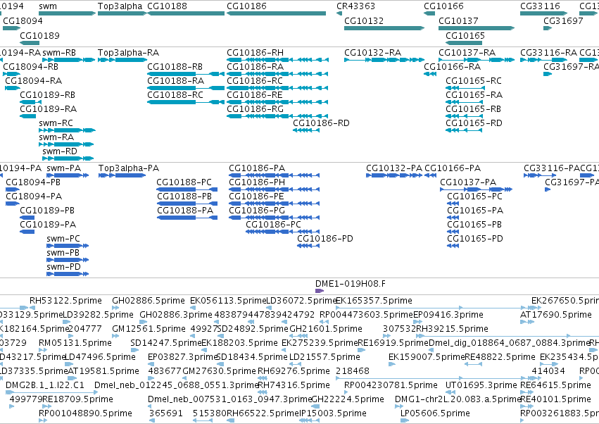The image size is (599, 424).
Task: Click the CG10188 gene label
Action: pyautogui.click(x=167, y=6)
